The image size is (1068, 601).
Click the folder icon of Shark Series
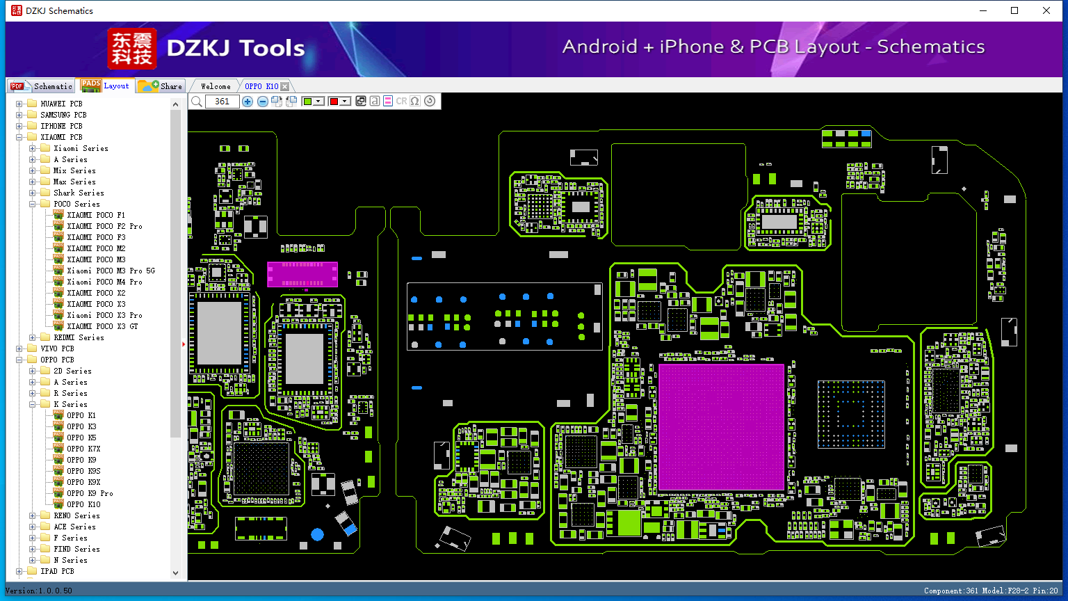(x=45, y=193)
